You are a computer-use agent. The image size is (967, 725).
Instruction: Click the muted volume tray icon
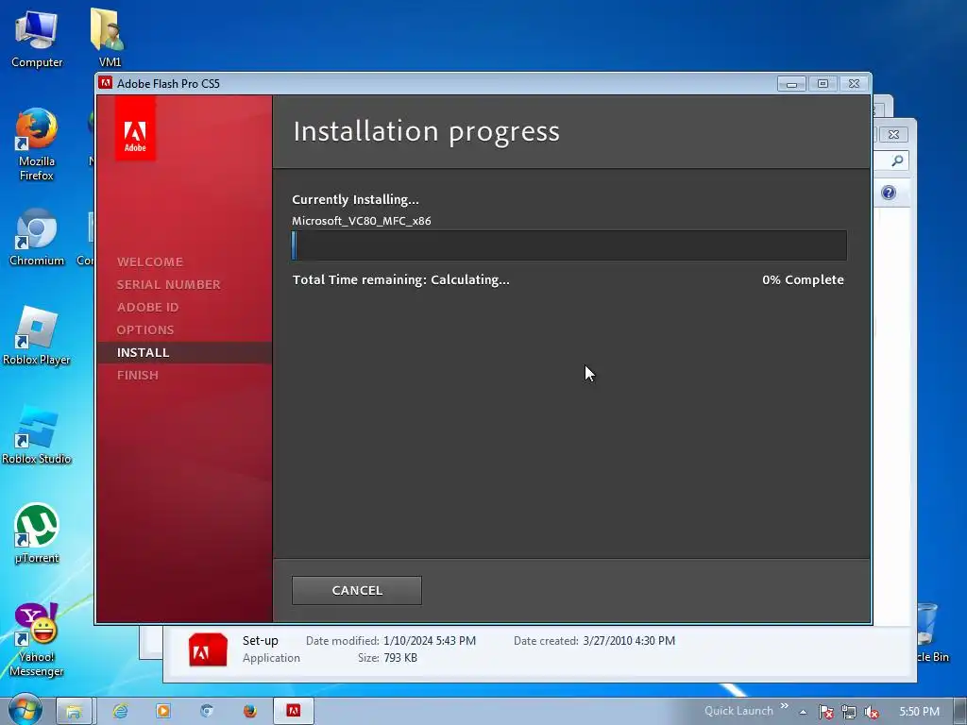(x=872, y=712)
